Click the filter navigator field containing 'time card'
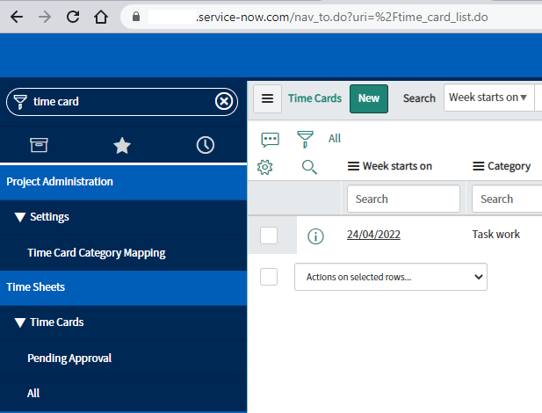The width and height of the screenshot is (542, 413). coord(122,102)
